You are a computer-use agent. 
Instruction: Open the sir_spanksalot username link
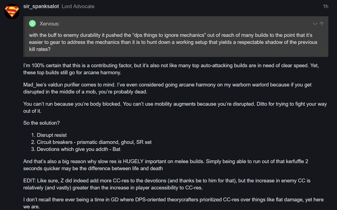point(41,7)
